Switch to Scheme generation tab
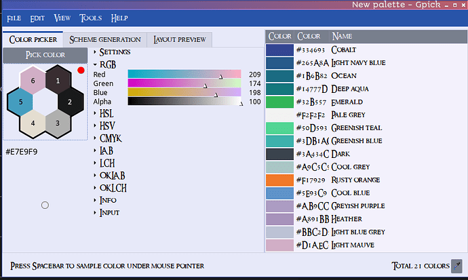Viewport: 468px width, 280px height. (x=105, y=40)
